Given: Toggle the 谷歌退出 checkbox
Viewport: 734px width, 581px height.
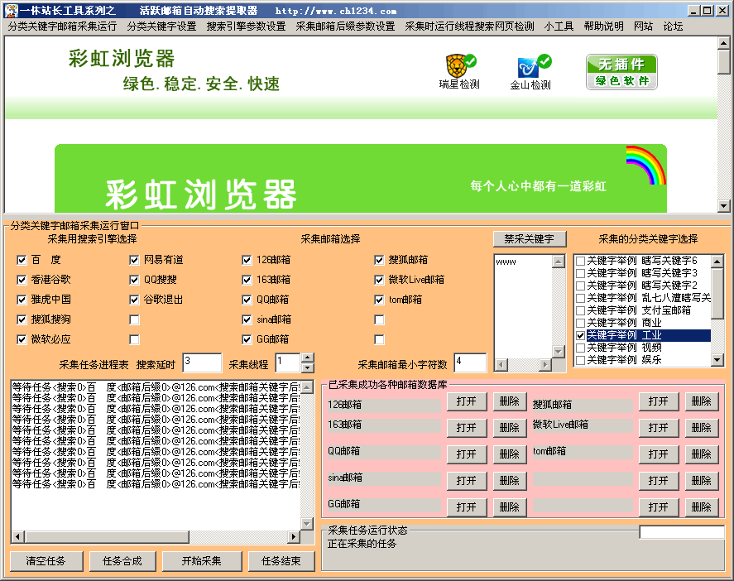Looking at the screenshot, I should [x=134, y=300].
